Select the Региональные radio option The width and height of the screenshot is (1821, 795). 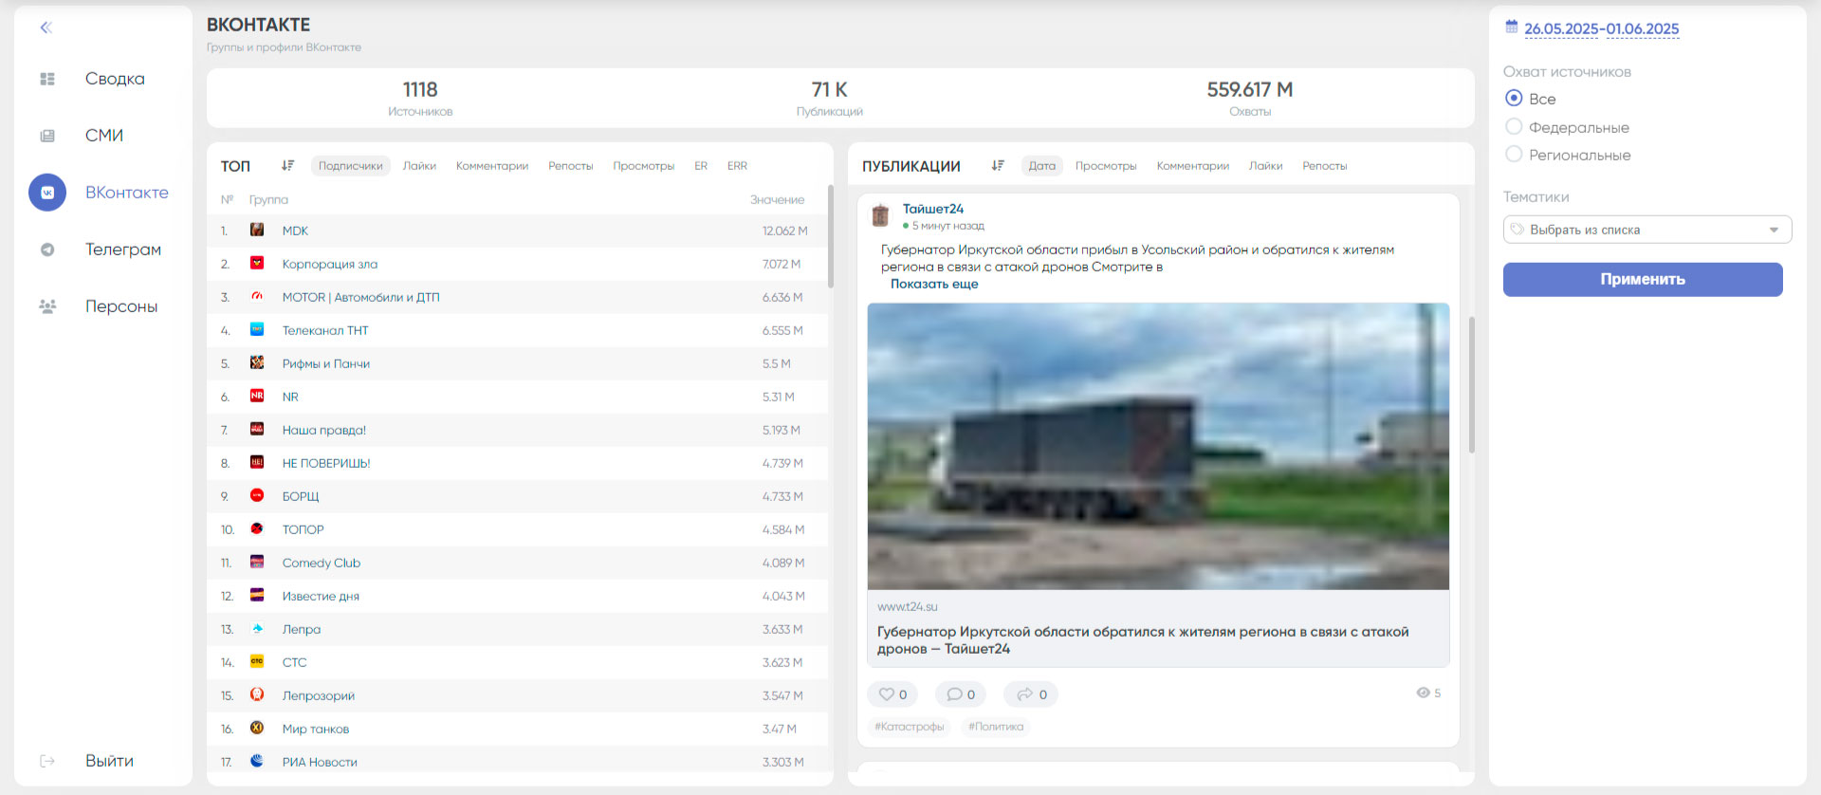(1514, 155)
